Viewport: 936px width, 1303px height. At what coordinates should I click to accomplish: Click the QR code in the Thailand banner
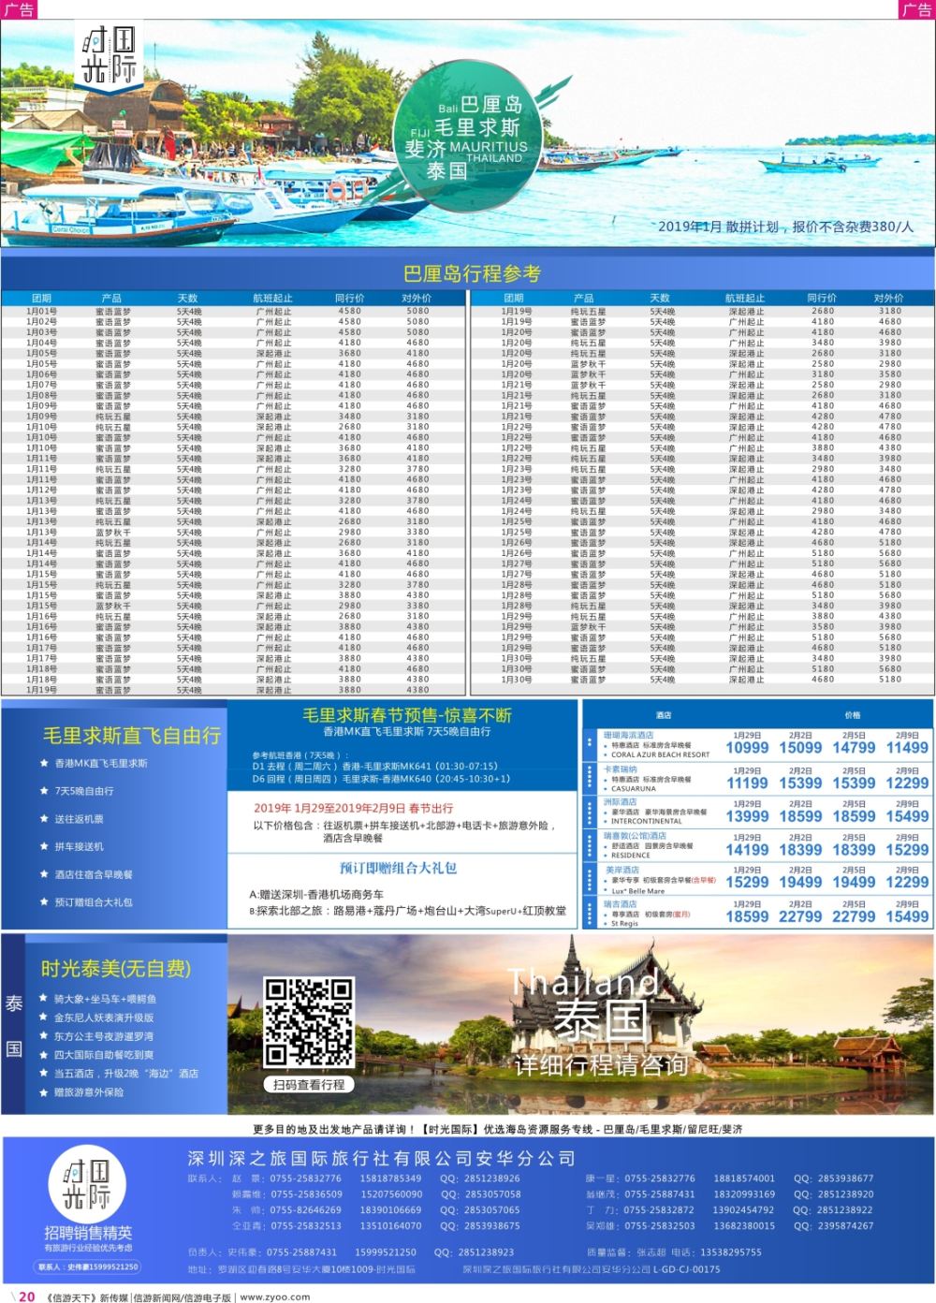pos(308,1021)
